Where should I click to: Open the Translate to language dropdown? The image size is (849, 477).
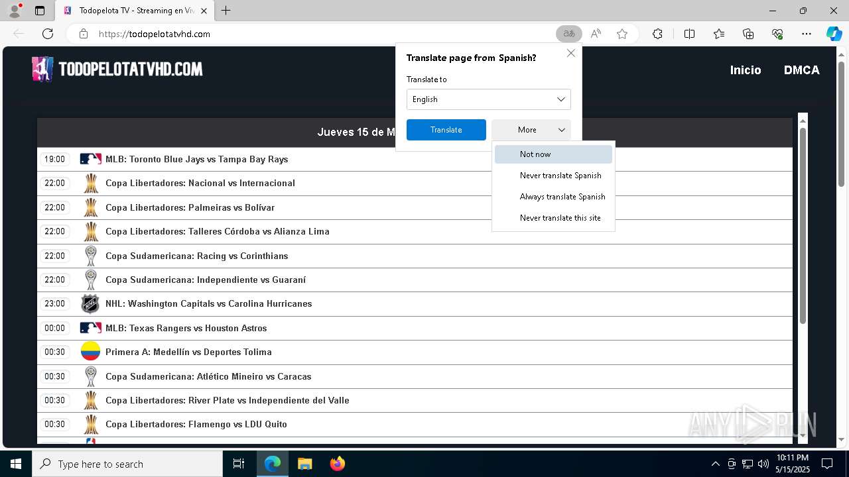click(489, 99)
